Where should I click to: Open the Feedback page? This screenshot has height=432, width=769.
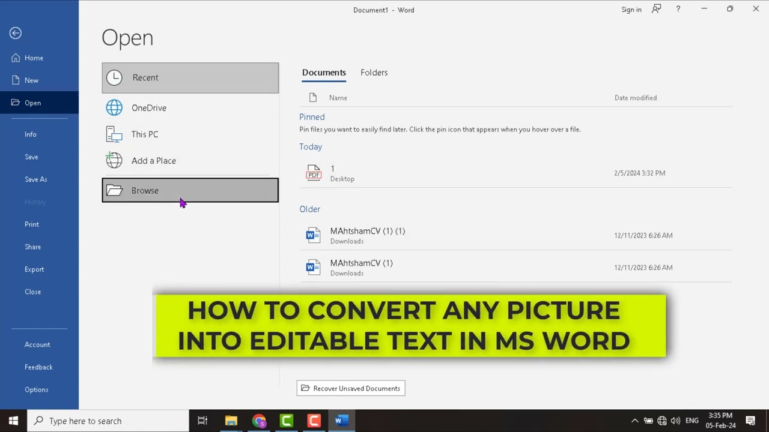click(39, 367)
